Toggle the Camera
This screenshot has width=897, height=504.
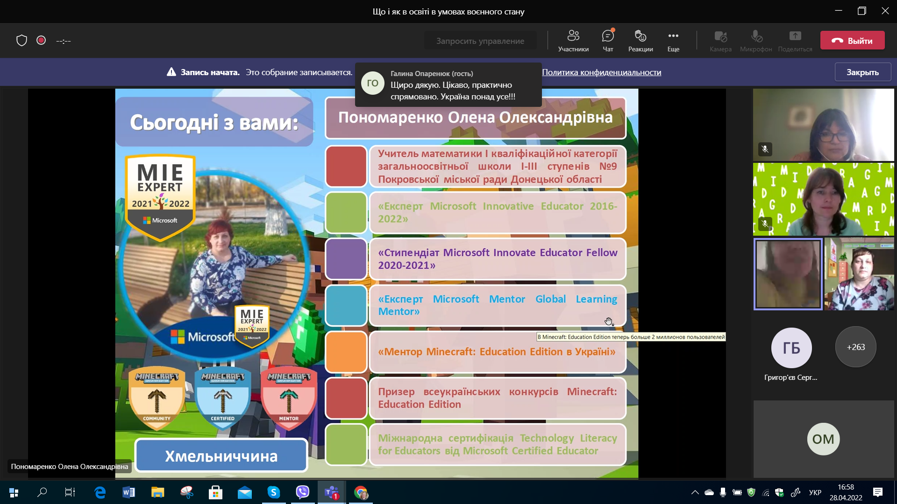[x=720, y=41]
